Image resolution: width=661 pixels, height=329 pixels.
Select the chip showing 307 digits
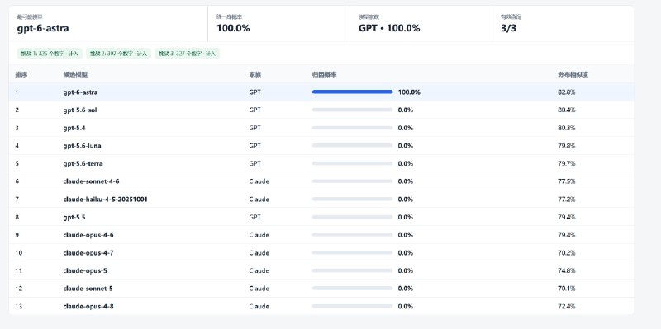pos(119,54)
